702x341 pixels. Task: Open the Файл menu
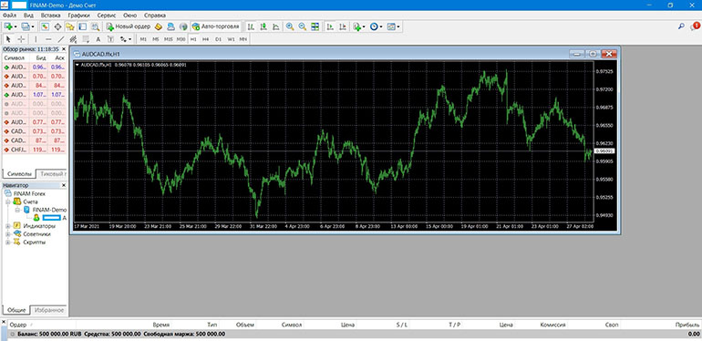coord(9,15)
